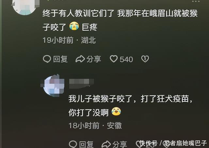Tap the 540 like count number

pyautogui.click(x=126, y=59)
